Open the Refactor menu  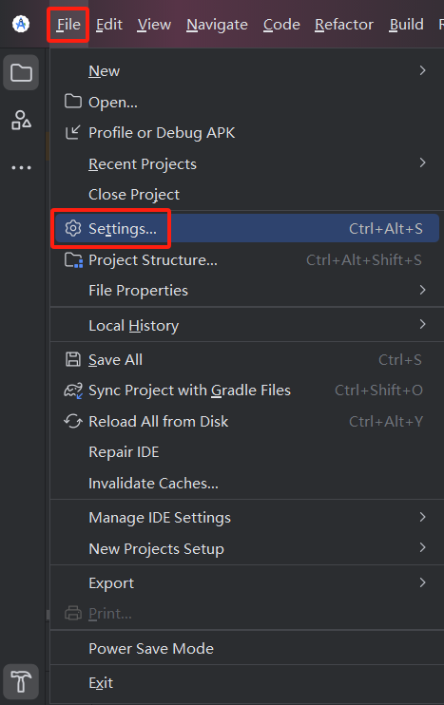pos(344,25)
